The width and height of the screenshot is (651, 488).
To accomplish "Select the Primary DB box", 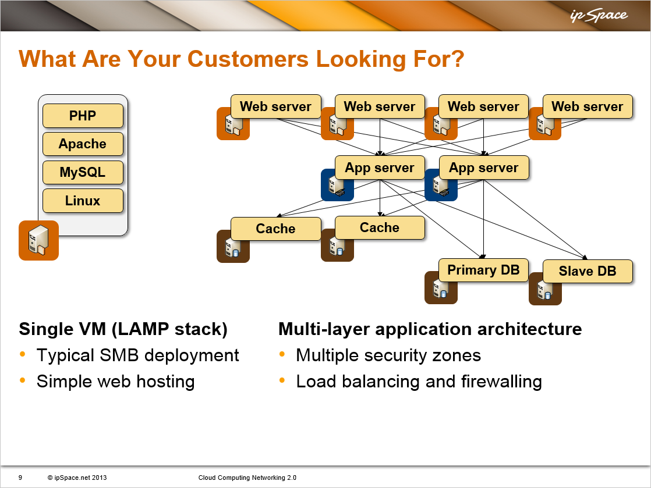I will 484,270.
